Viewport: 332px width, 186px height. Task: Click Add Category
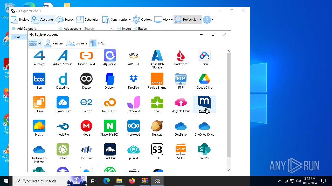pos(24,29)
